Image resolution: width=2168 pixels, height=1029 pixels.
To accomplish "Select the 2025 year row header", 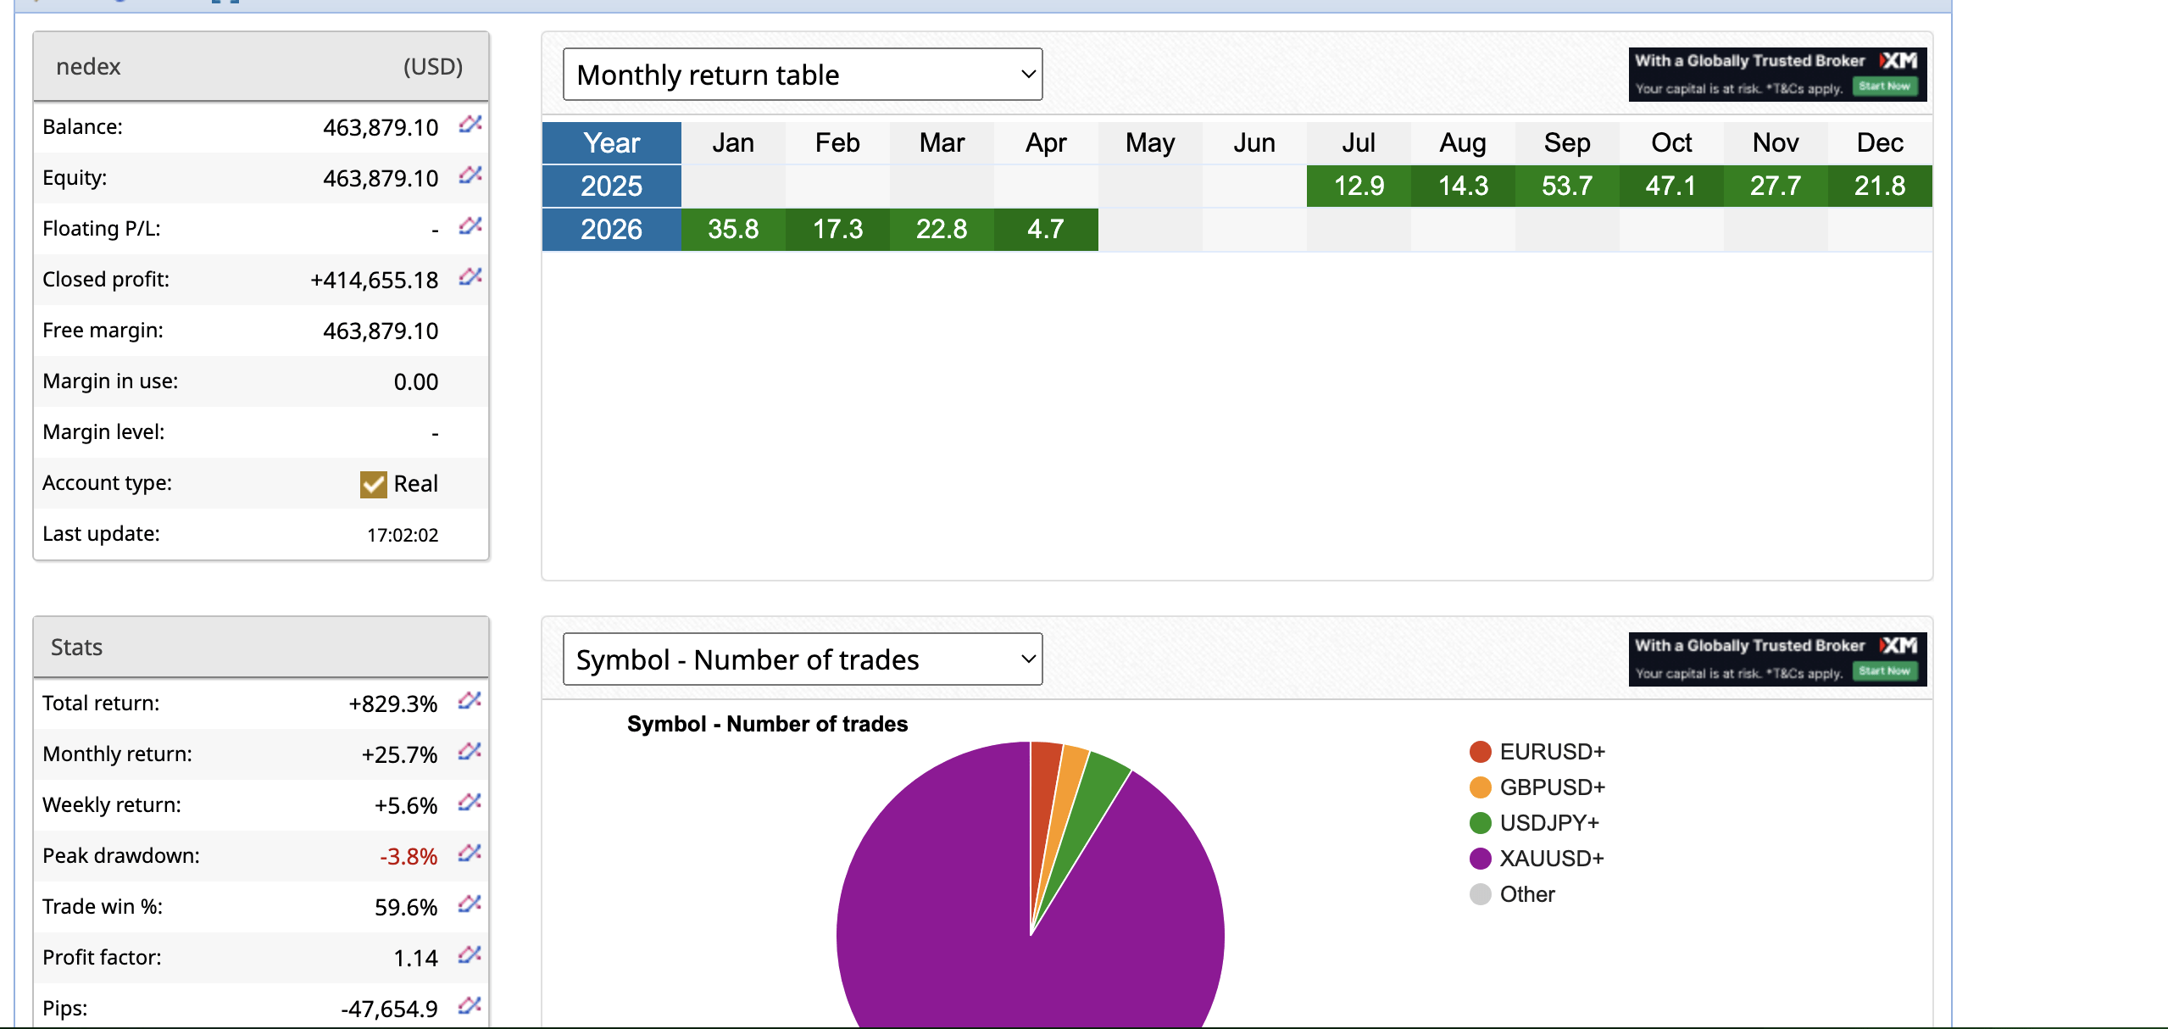I will (x=611, y=186).
